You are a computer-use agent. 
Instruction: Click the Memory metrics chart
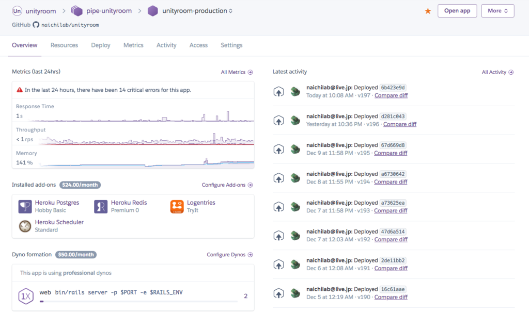tap(133, 157)
